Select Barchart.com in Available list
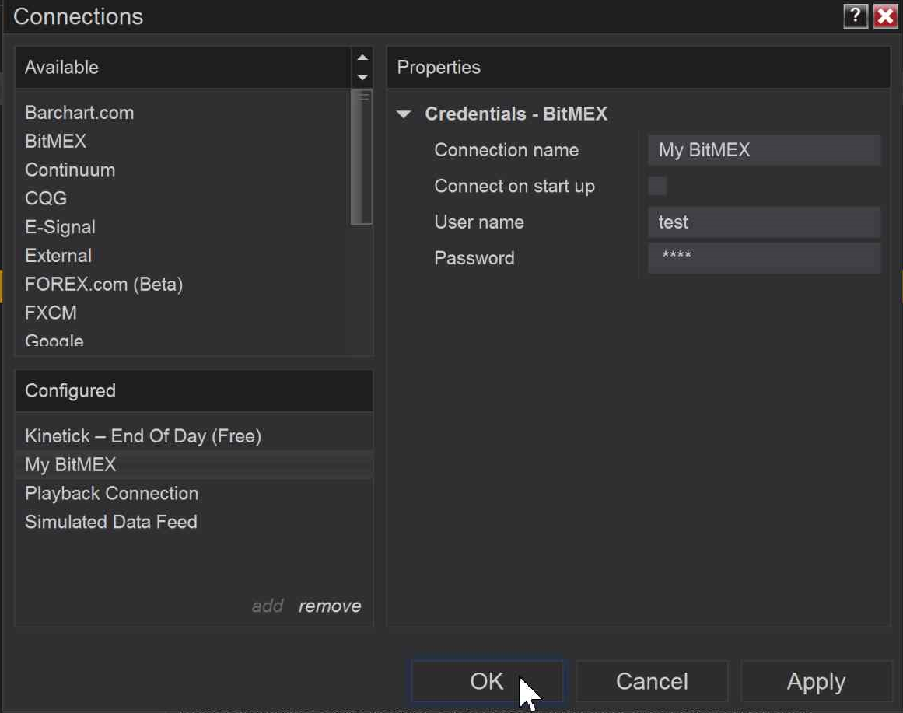The width and height of the screenshot is (903, 713). click(79, 113)
